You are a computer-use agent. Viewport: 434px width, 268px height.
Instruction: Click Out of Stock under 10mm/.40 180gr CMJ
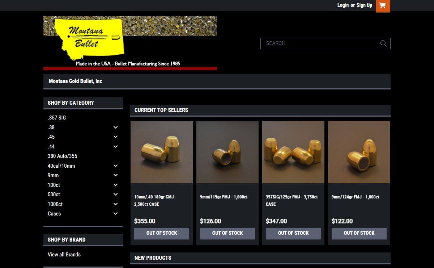point(162,233)
